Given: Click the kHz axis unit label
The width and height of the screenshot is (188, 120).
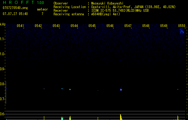Looking at the screenshot, I should pyautogui.click(x=3, y=24).
